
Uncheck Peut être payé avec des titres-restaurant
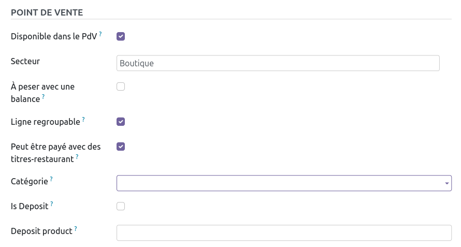pyautogui.click(x=121, y=147)
